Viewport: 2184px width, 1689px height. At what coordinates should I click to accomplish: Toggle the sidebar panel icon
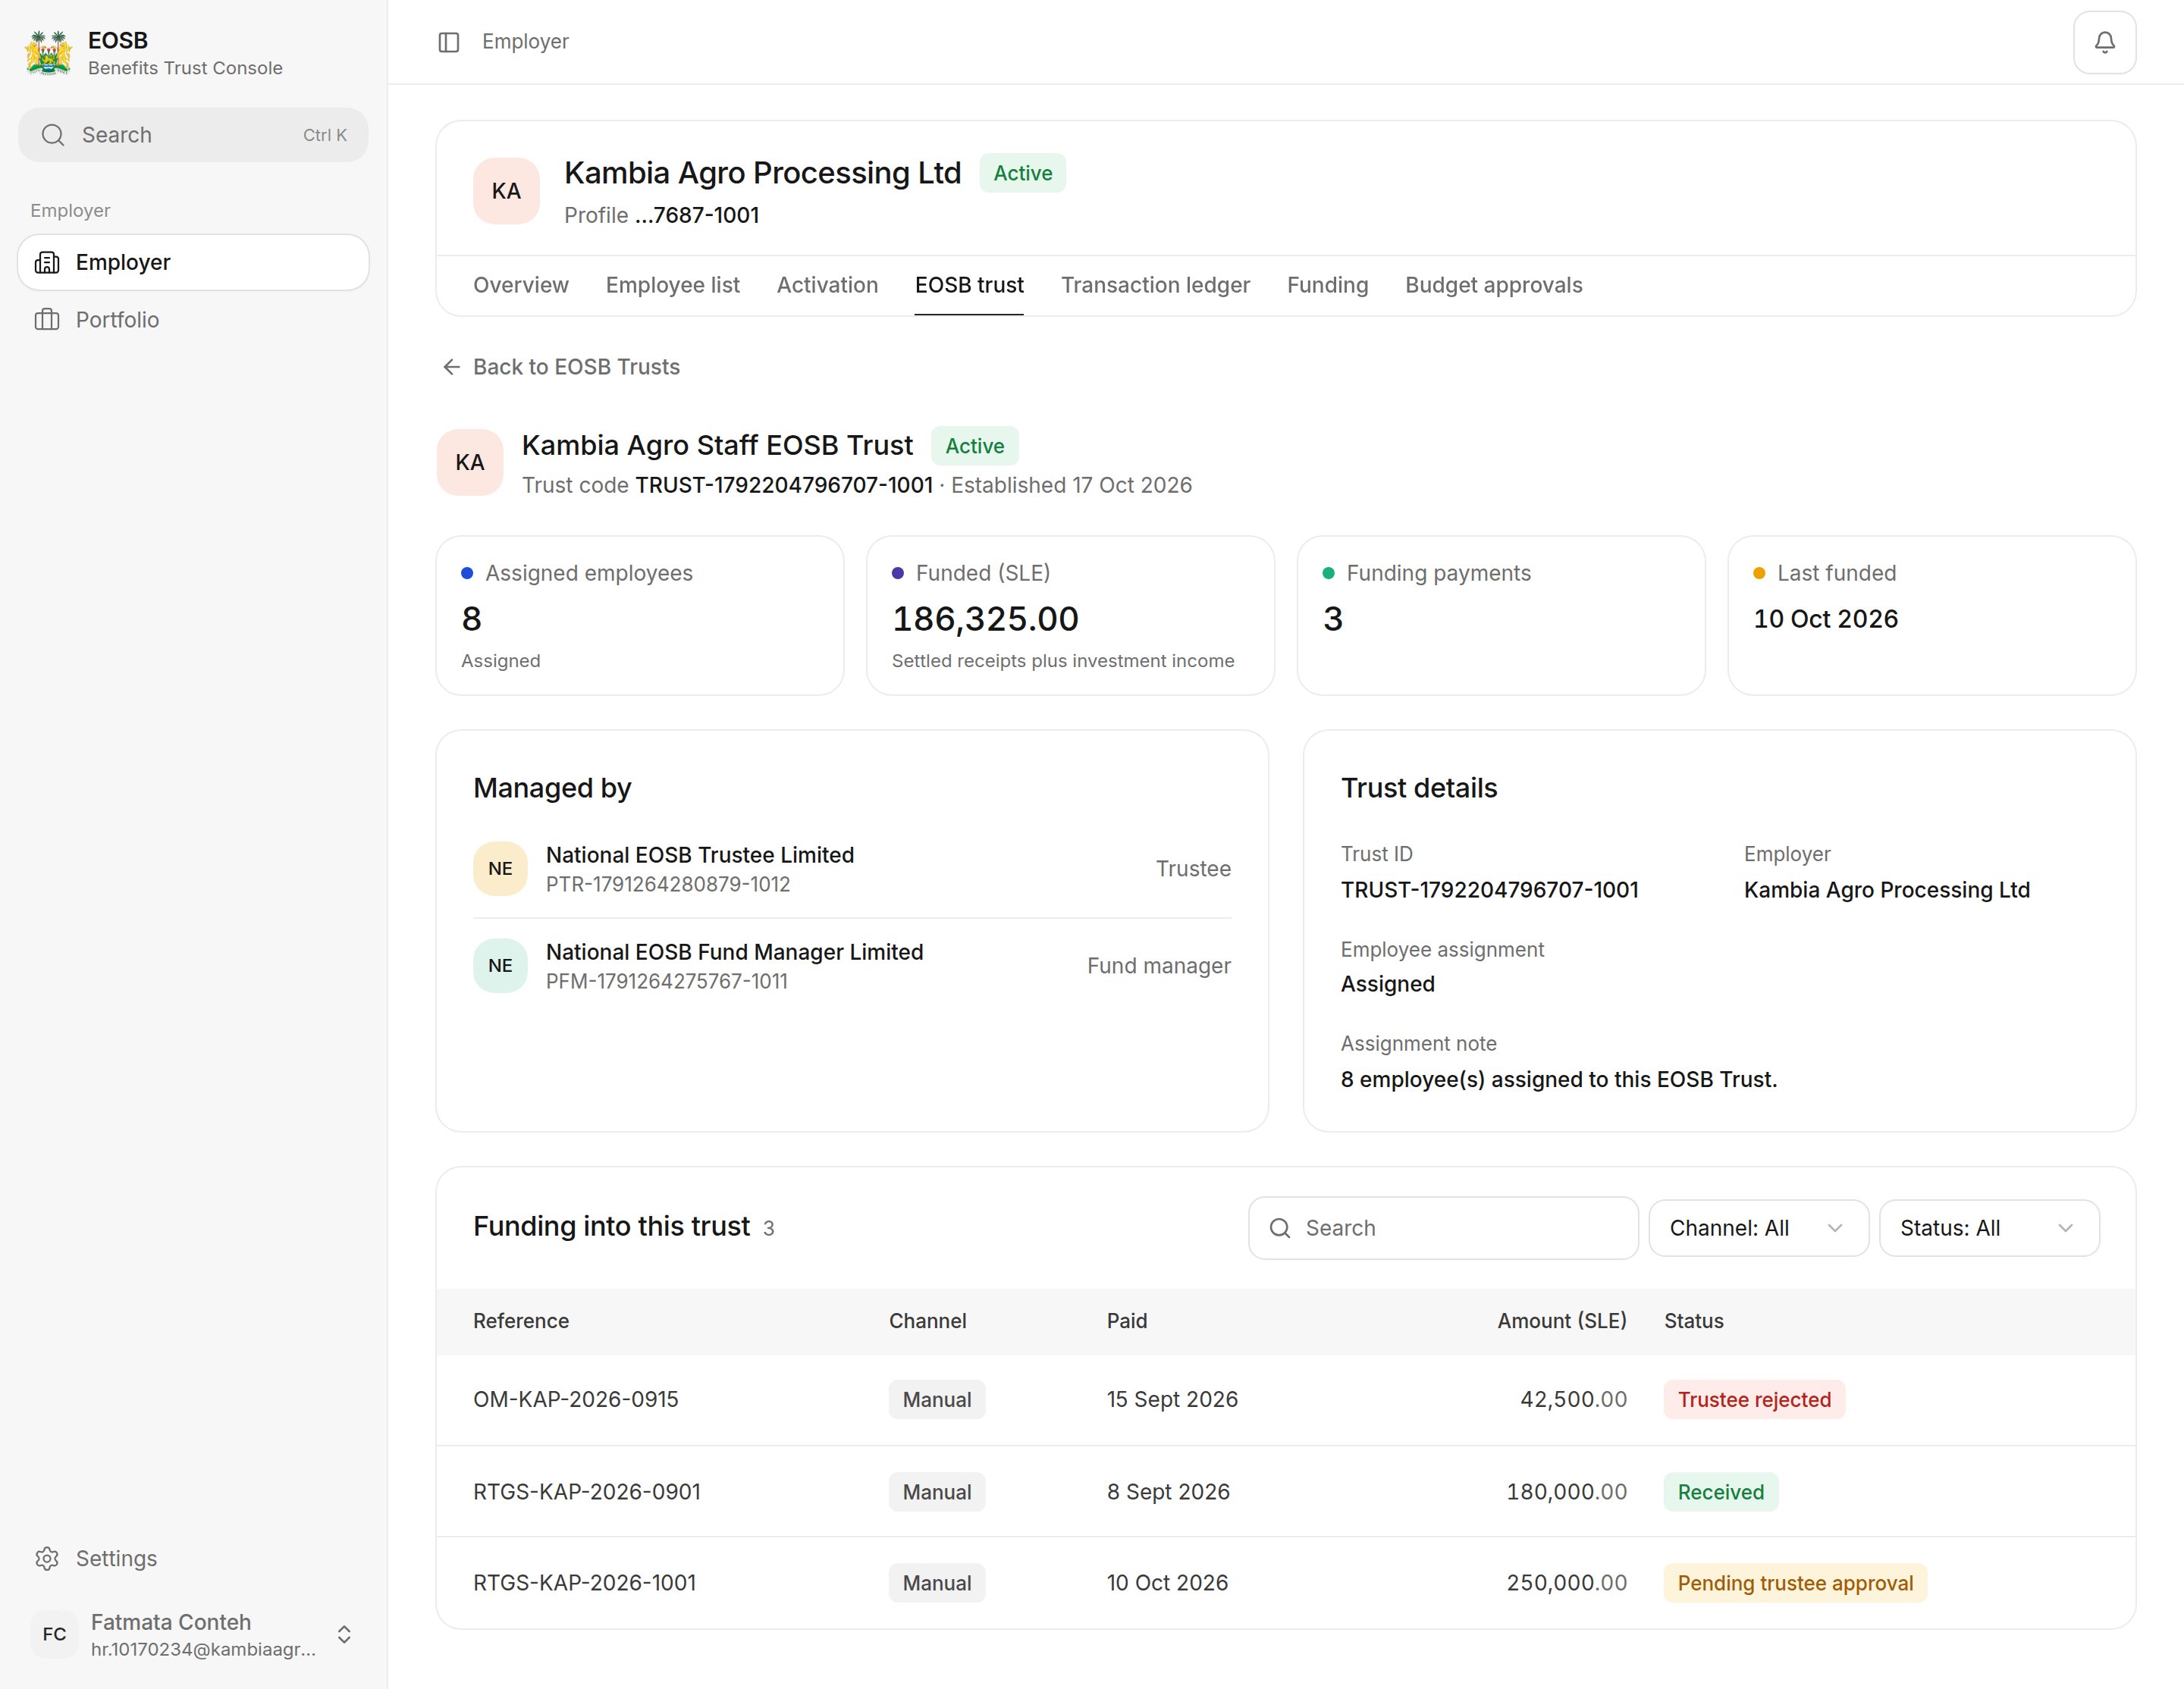pyautogui.click(x=449, y=42)
